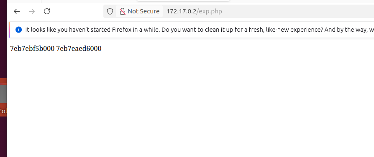Select the partly hidden Fol desktop item label
This screenshot has width=374, height=157.
click(3, 111)
